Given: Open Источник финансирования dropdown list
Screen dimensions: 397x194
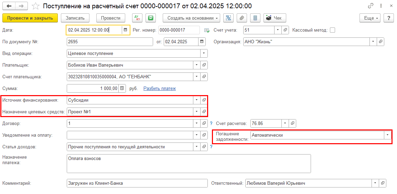Looking at the screenshot, I should pos(196,100).
